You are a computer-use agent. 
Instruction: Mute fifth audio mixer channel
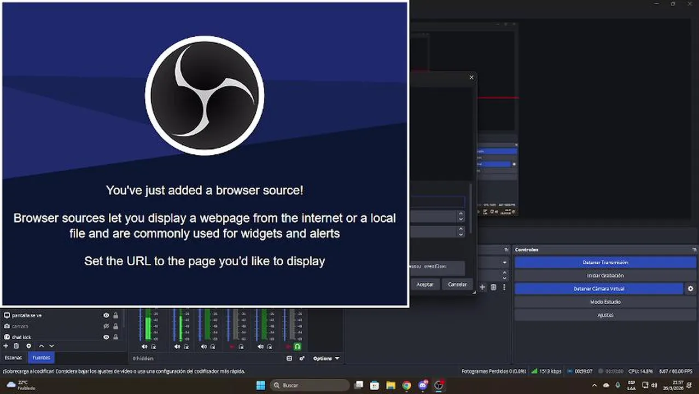(260, 347)
